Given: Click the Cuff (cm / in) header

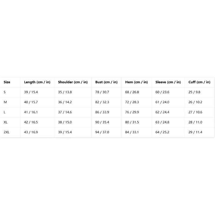Looking at the screenshot, I should pos(199,82).
